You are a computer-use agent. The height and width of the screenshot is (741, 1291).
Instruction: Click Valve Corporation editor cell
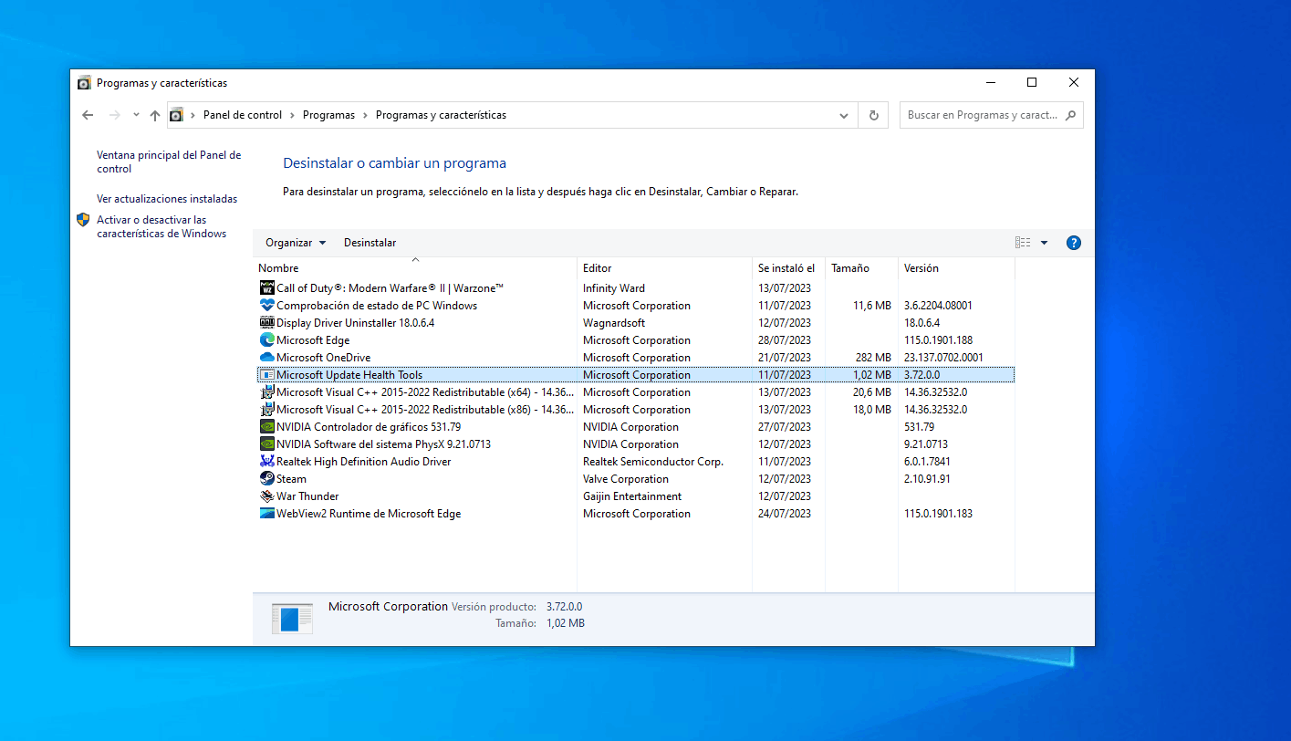coord(626,479)
